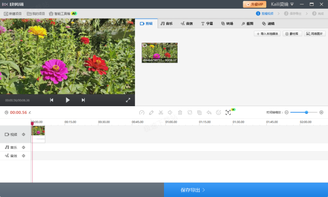
Task: Click the pencil beside time 00:00.56
Action: click(30, 113)
